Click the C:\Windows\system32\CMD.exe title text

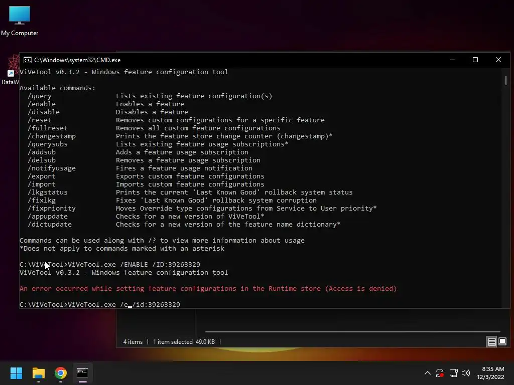[x=77, y=60]
